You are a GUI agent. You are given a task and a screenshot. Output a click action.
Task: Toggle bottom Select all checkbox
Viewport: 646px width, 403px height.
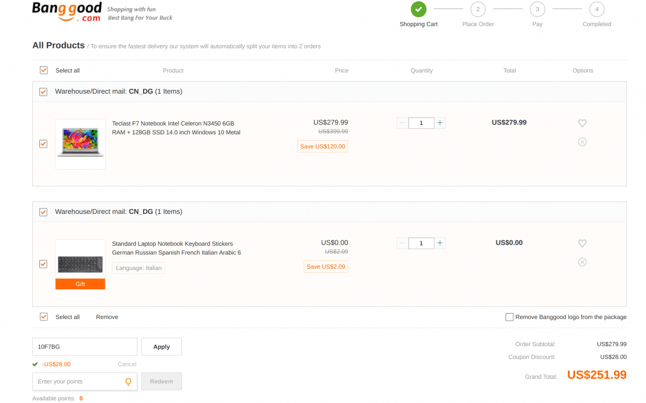(x=44, y=317)
